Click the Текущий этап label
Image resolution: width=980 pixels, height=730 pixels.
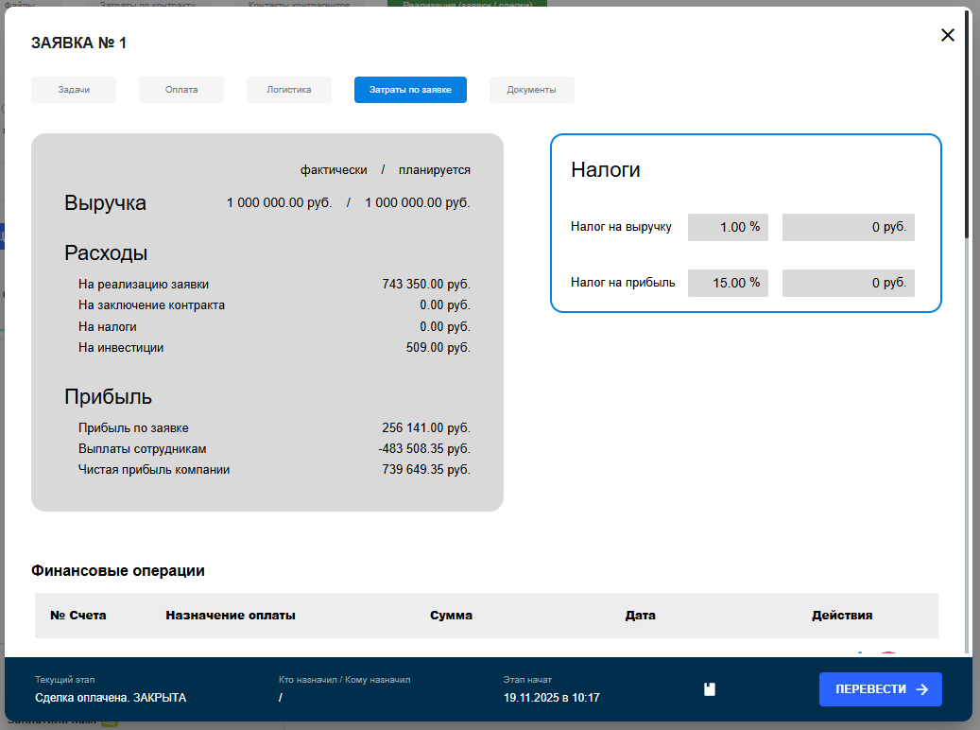65,680
